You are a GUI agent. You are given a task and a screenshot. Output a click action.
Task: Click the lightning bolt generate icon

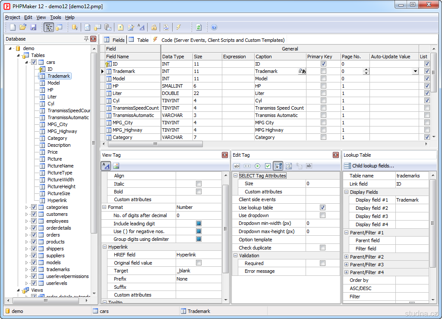[x=178, y=27]
